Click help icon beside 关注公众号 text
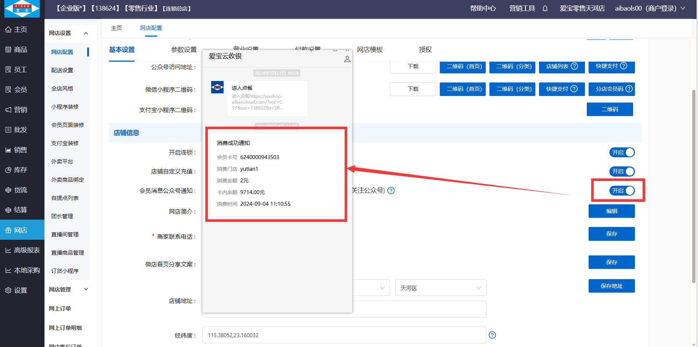 391,190
